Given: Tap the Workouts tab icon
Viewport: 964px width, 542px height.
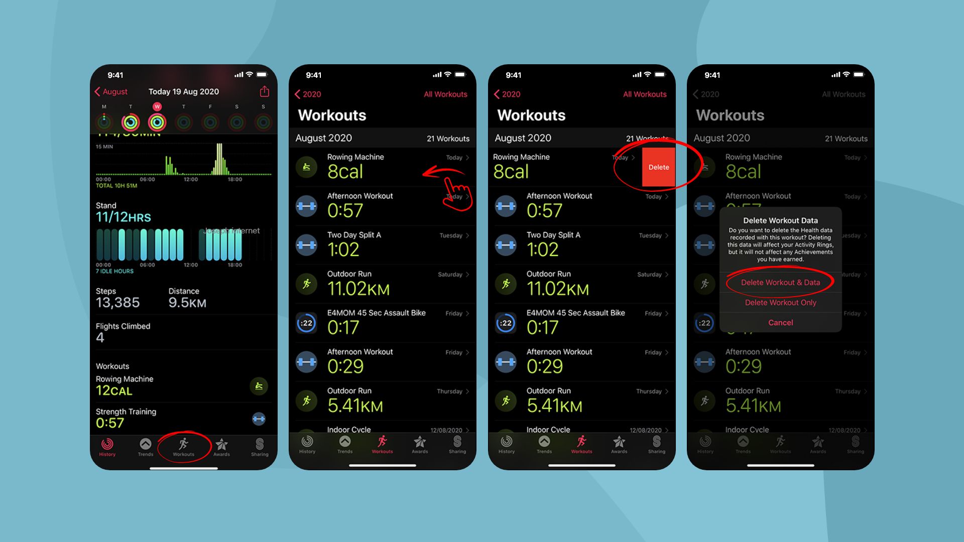Looking at the screenshot, I should (184, 444).
